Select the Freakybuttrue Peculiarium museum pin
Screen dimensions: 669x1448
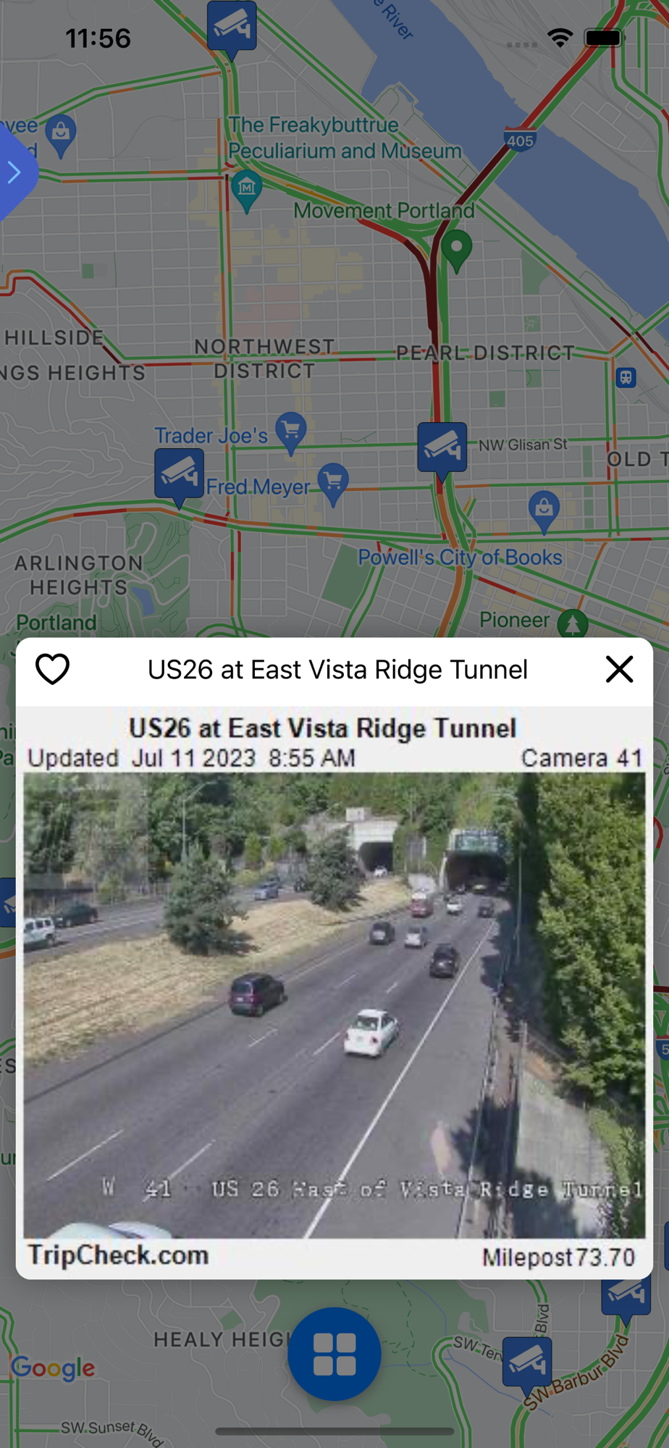click(x=247, y=191)
